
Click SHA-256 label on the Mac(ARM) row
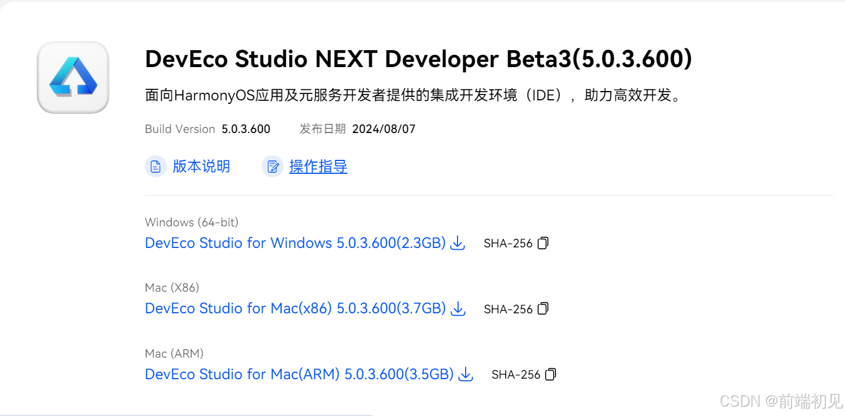[x=516, y=375]
